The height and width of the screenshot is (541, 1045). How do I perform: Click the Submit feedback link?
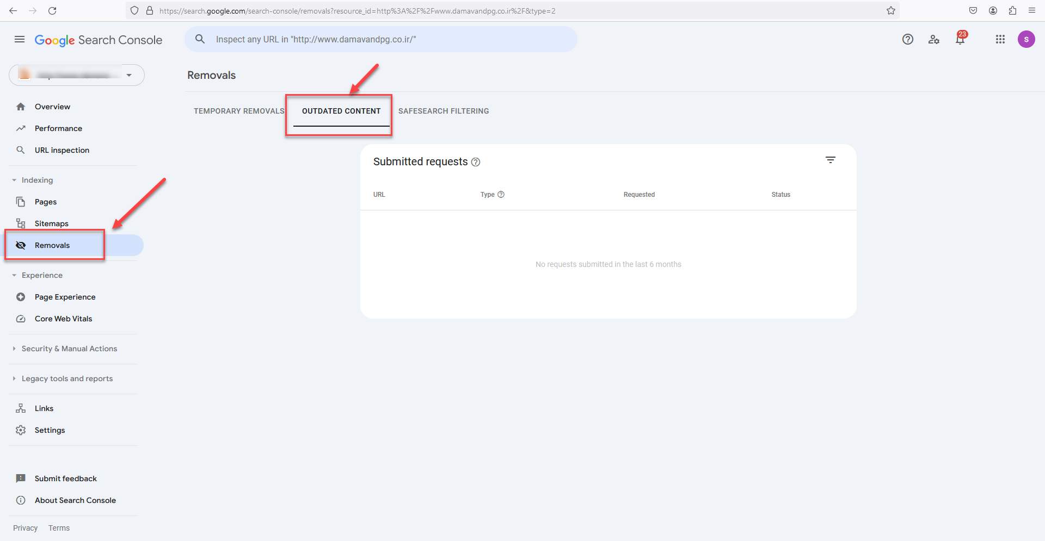65,478
